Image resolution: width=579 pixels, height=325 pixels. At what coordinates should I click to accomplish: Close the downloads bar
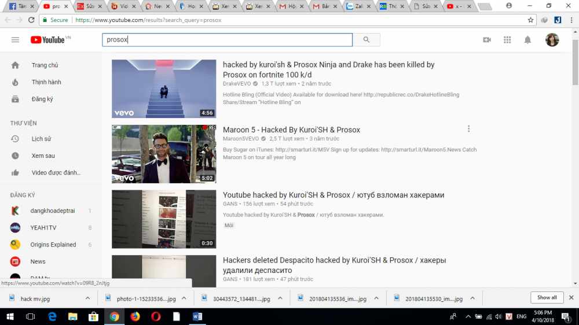coord(571,298)
